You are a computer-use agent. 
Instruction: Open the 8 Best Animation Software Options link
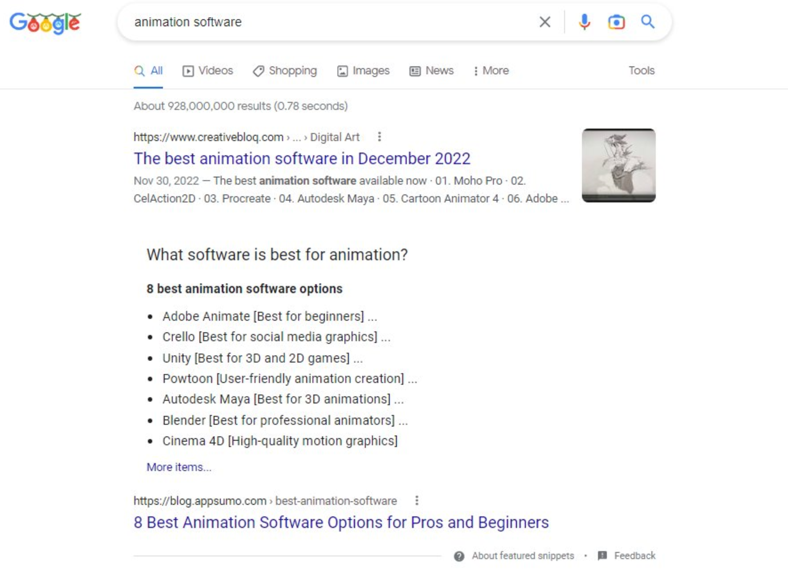click(341, 522)
